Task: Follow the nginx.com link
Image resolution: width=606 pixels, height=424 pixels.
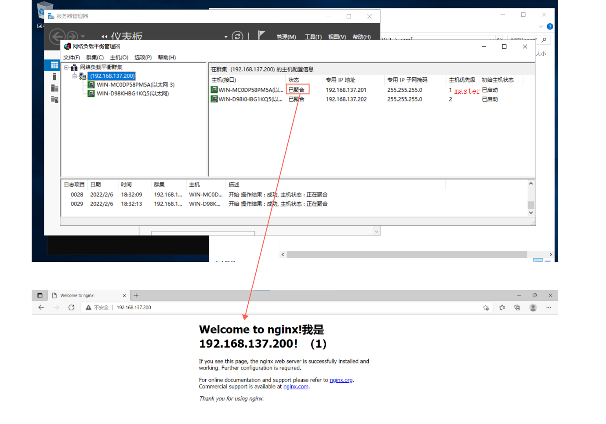Action: click(296, 387)
